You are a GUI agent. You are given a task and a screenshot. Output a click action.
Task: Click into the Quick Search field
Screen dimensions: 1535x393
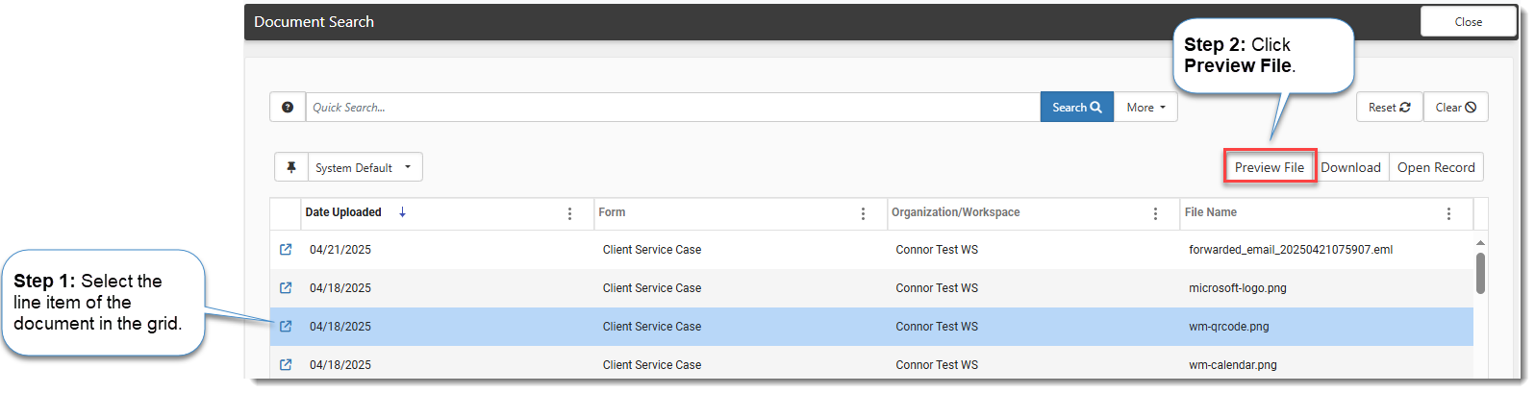click(x=672, y=108)
